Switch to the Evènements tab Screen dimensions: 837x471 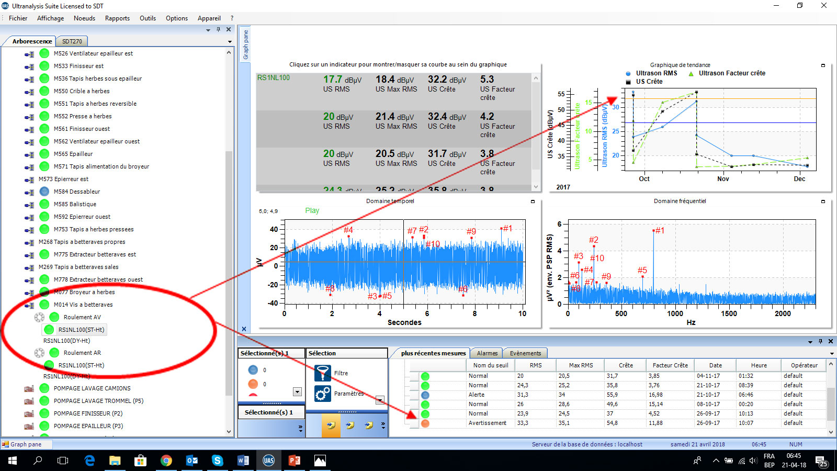(525, 353)
